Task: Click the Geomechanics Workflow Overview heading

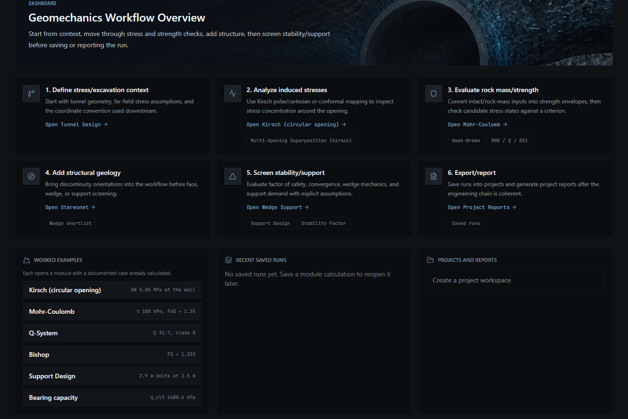Action: point(117,18)
